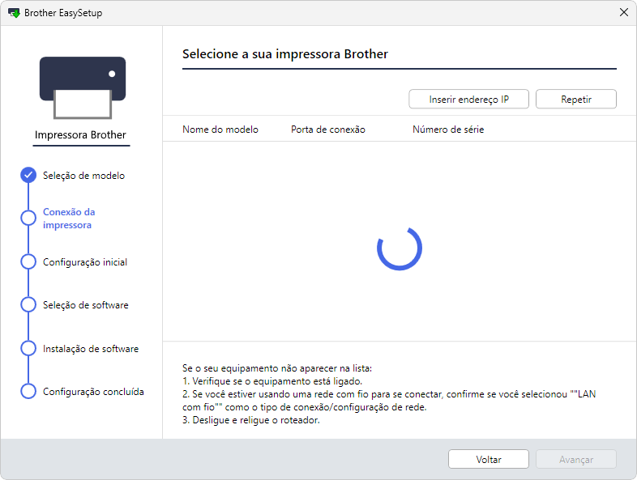Click the 'Verifique se o equipamento está ligado' tip
Image resolution: width=637 pixels, height=480 pixels.
tap(272, 381)
